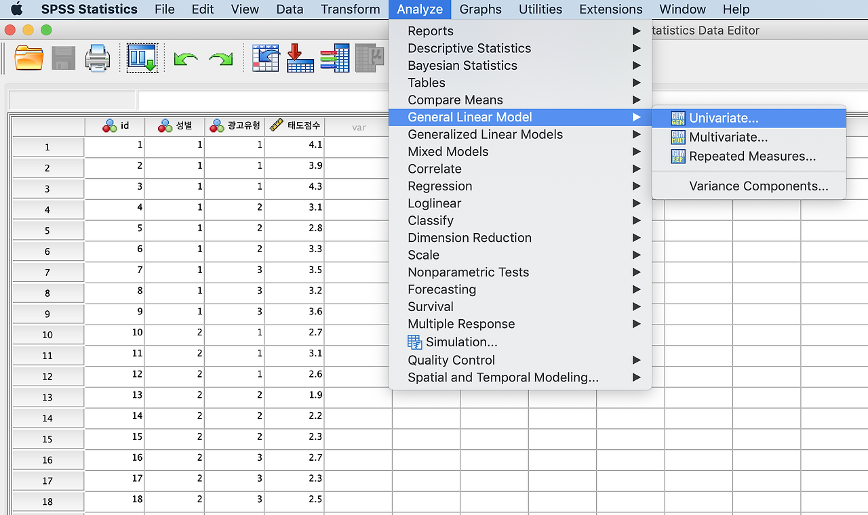This screenshot has width=868, height=515.
Task: Expand the Descriptive Statistics submenu arrow
Action: [x=636, y=48]
